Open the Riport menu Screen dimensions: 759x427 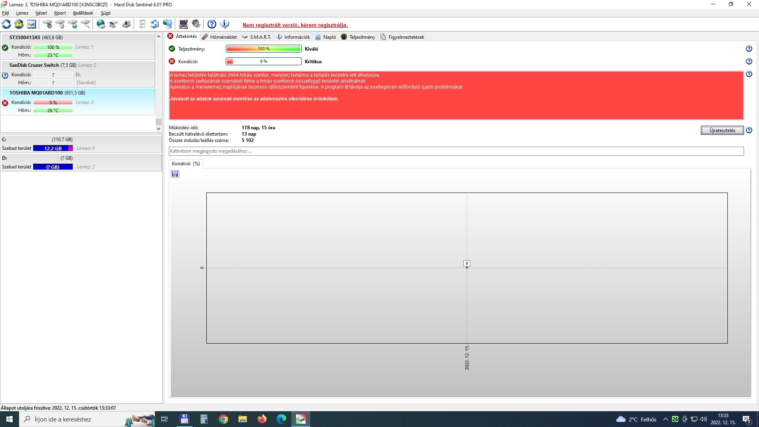(60, 13)
